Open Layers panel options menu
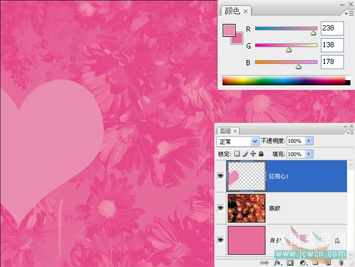The width and height of the screenshot is (355, 267). 351,133
